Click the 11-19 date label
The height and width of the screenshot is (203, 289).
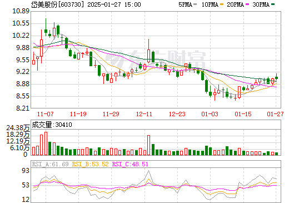coord(78,114)
